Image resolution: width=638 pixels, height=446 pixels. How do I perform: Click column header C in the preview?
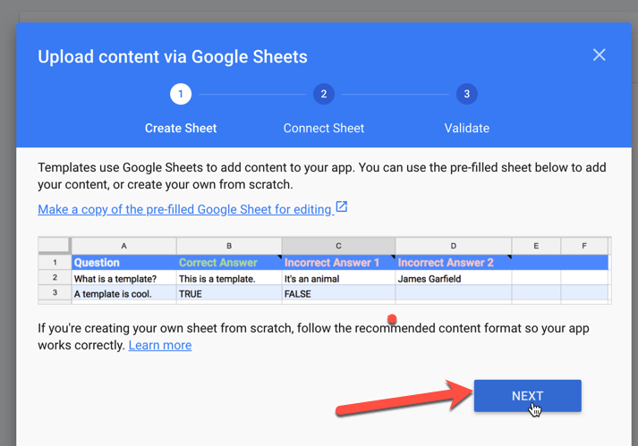pos(338,246)
